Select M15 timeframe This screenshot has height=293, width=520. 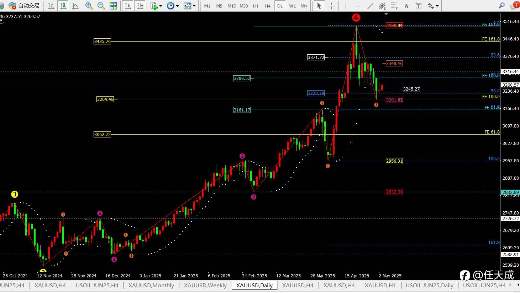pyautogui.click(x=231, y=6)
